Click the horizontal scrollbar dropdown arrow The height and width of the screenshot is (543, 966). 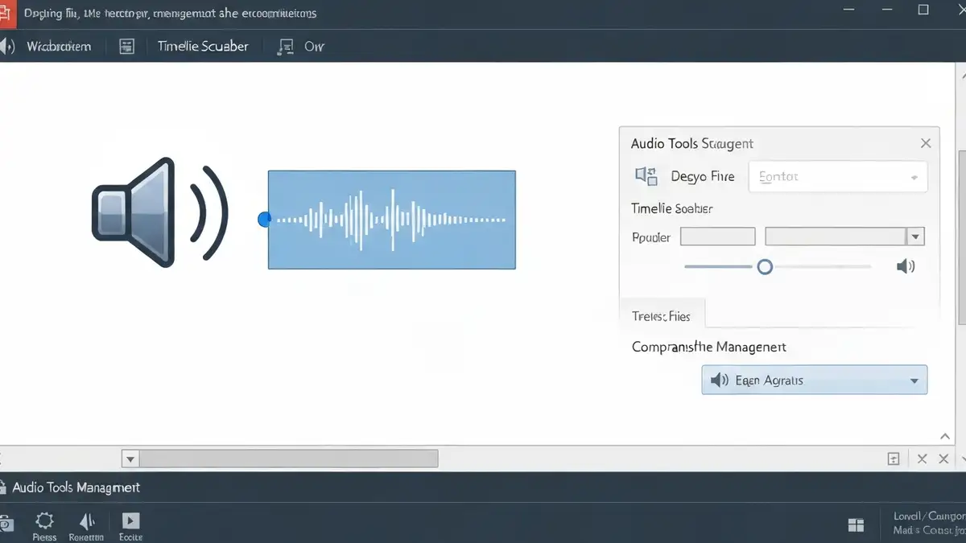[130, 459]
